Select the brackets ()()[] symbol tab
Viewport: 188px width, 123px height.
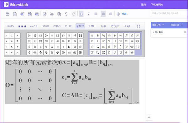click(69, 26)
